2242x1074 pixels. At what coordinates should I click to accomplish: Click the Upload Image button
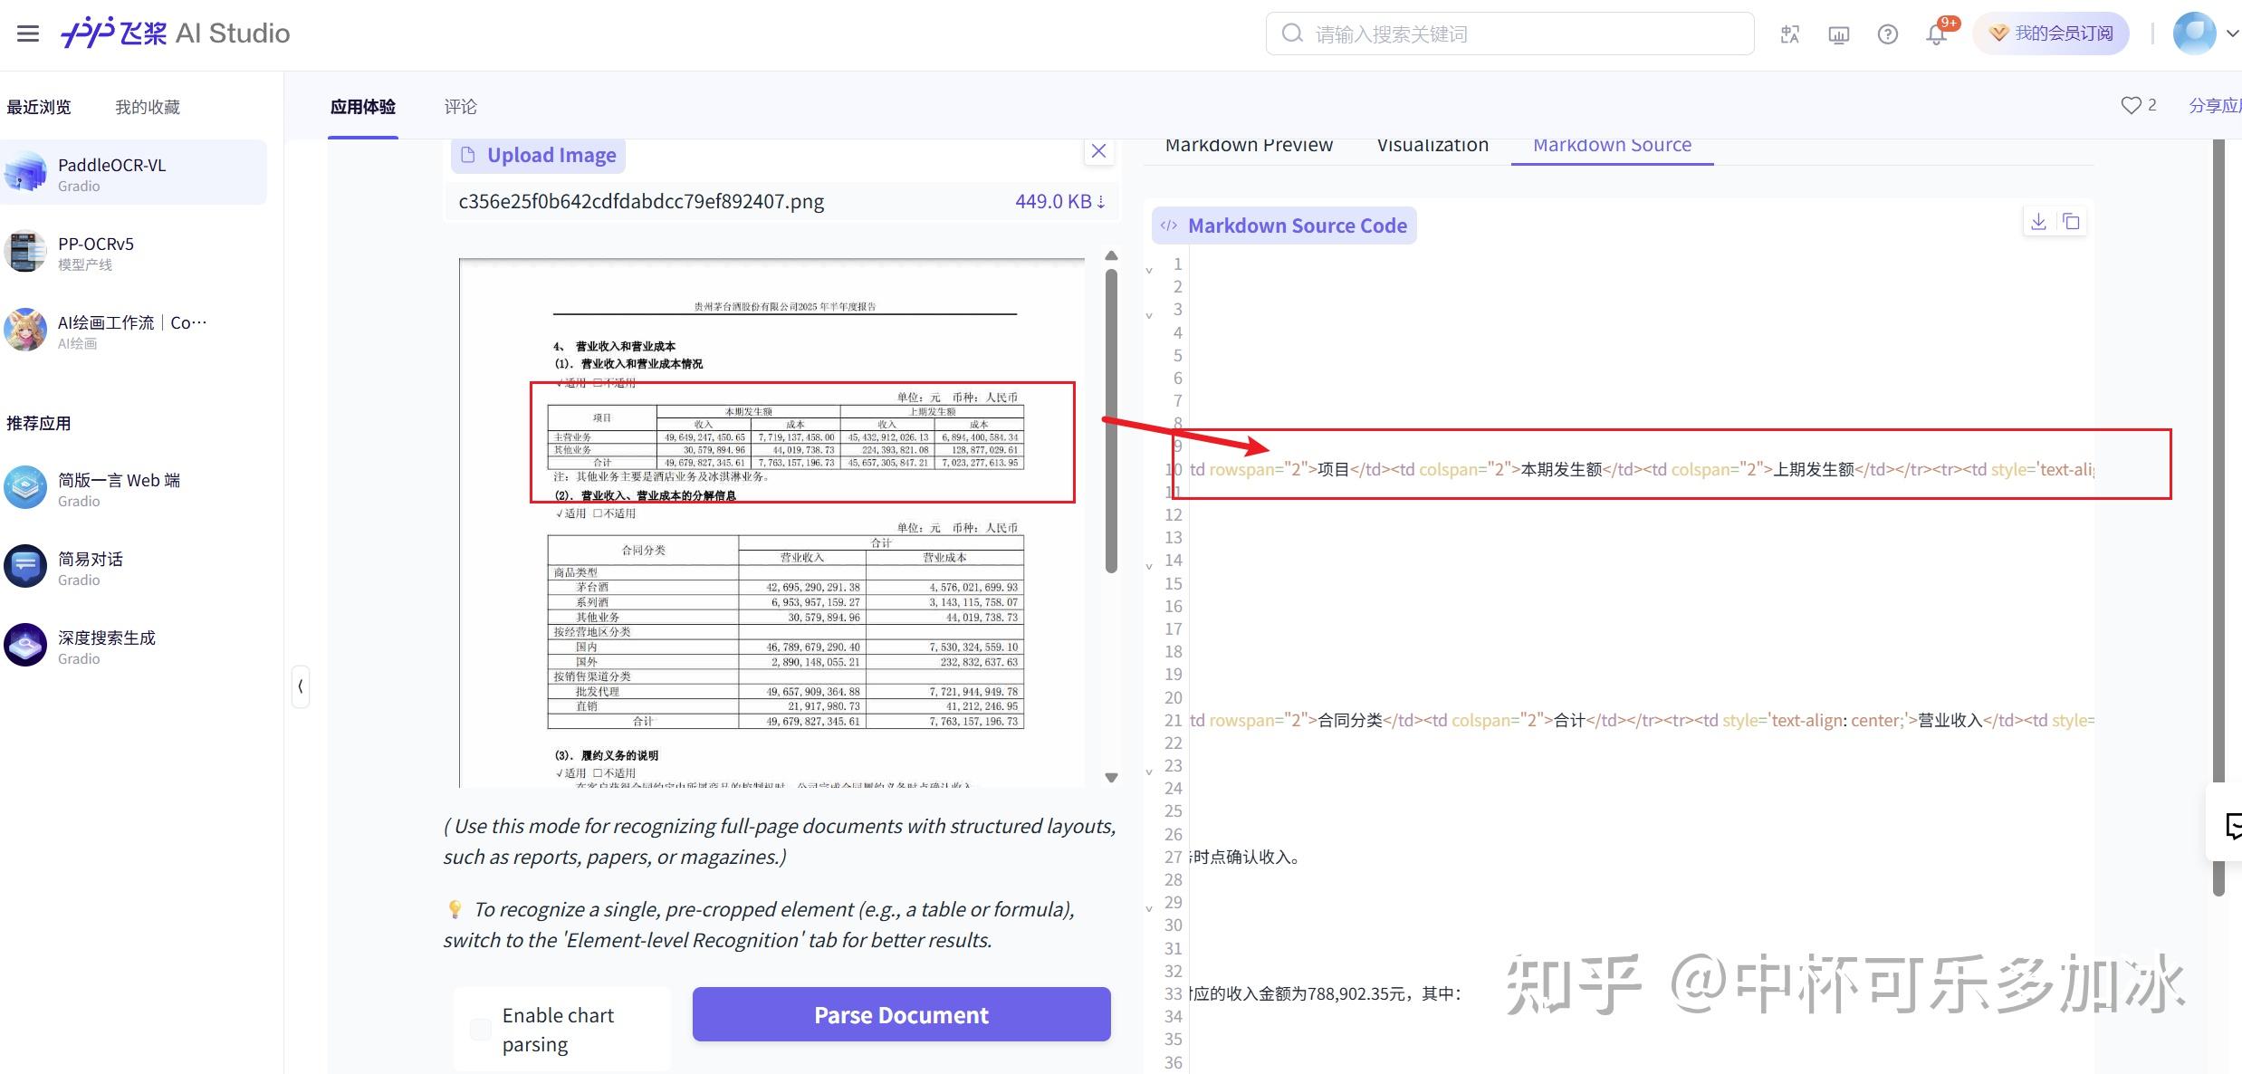538,154
